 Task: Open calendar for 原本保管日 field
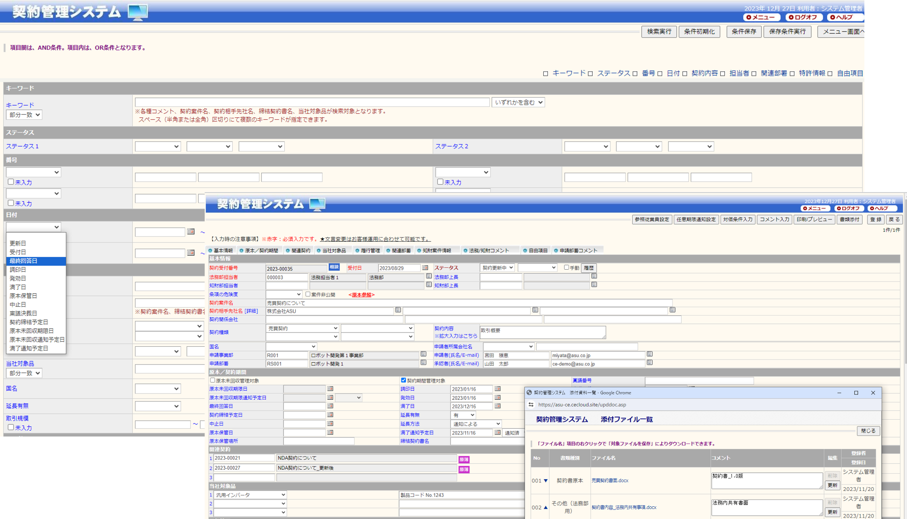330,432
